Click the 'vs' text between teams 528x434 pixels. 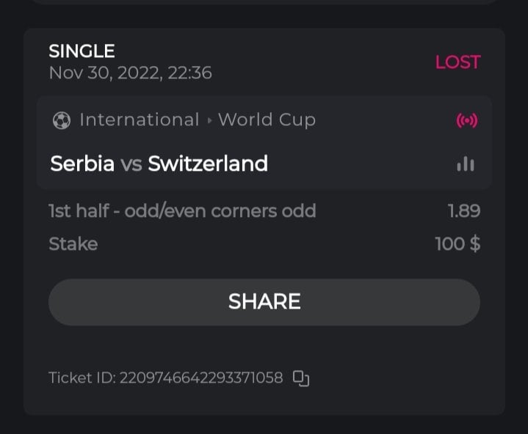[x=131, y=163]
